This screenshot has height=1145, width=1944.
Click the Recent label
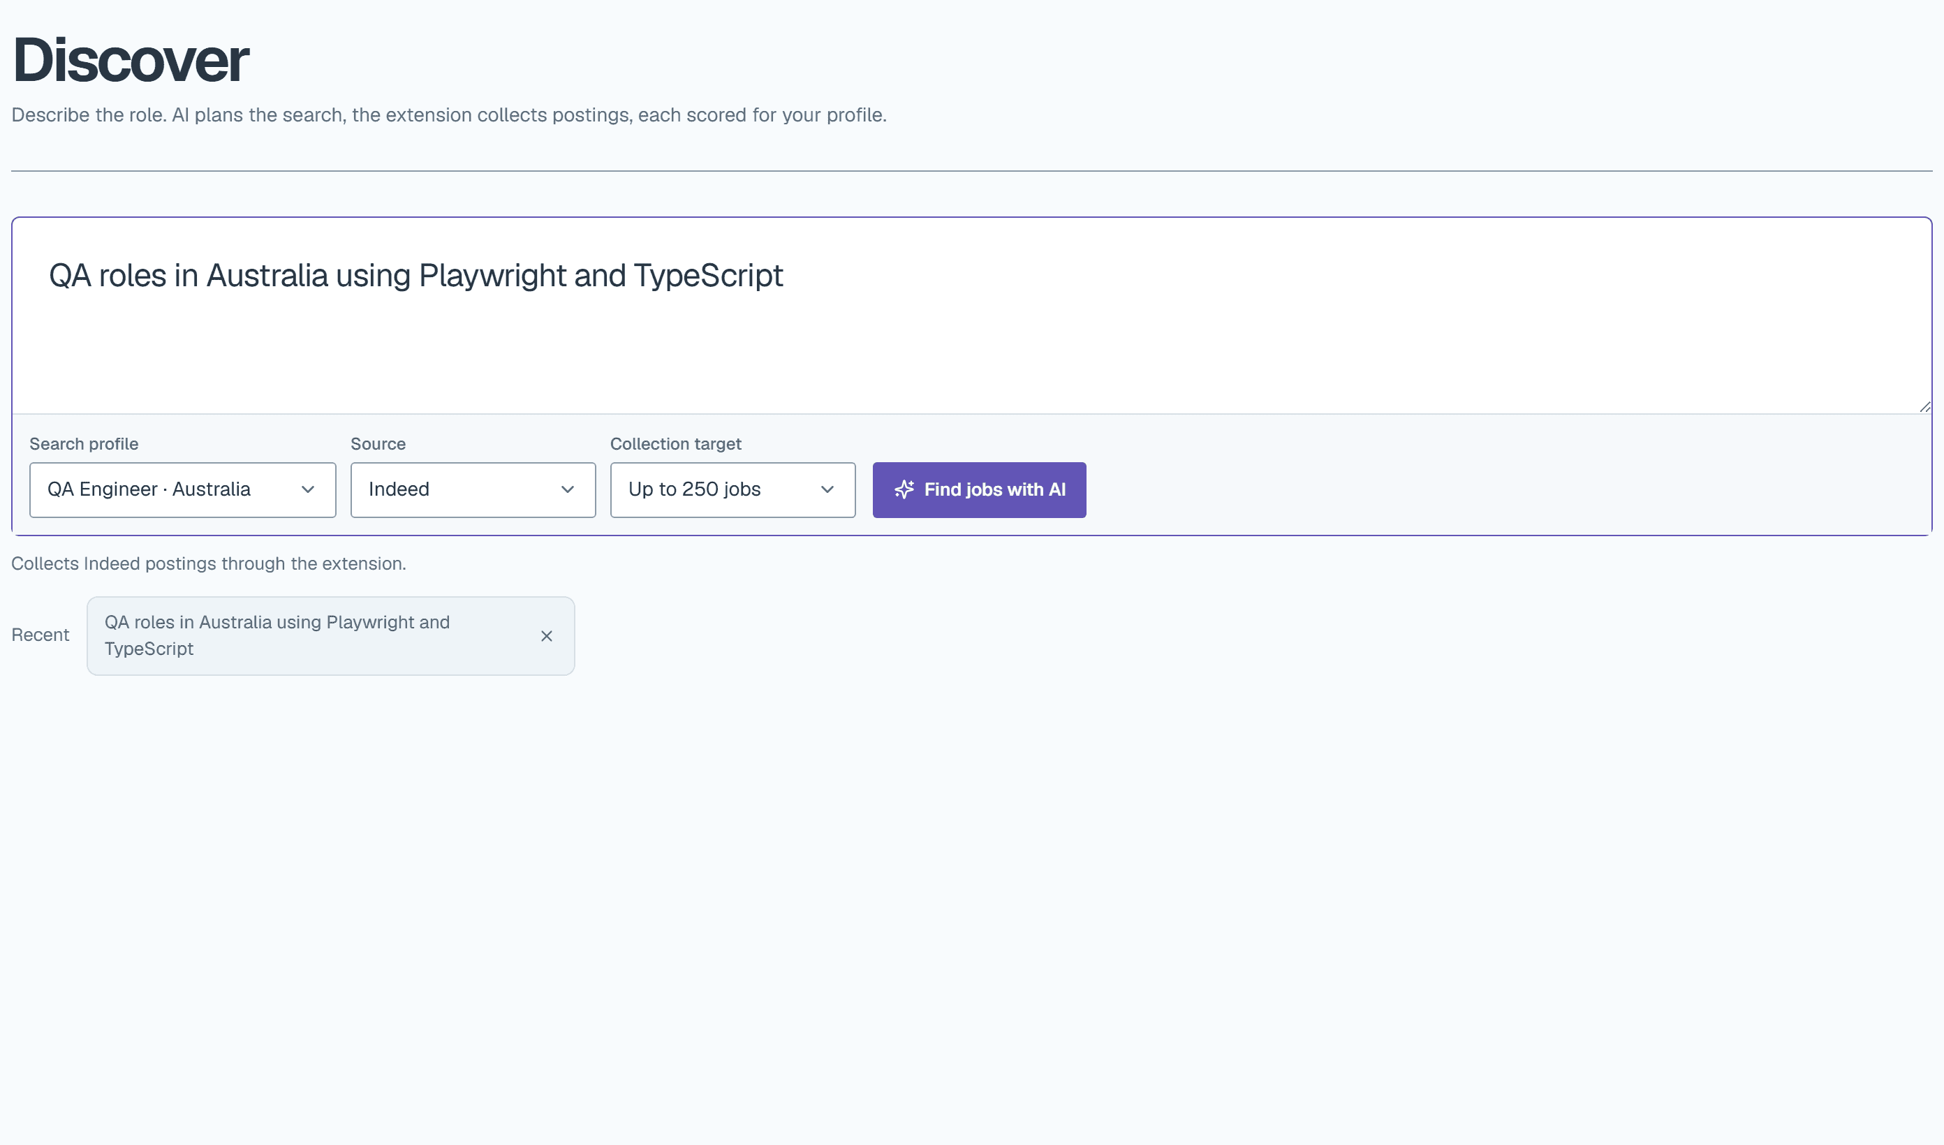40,635
